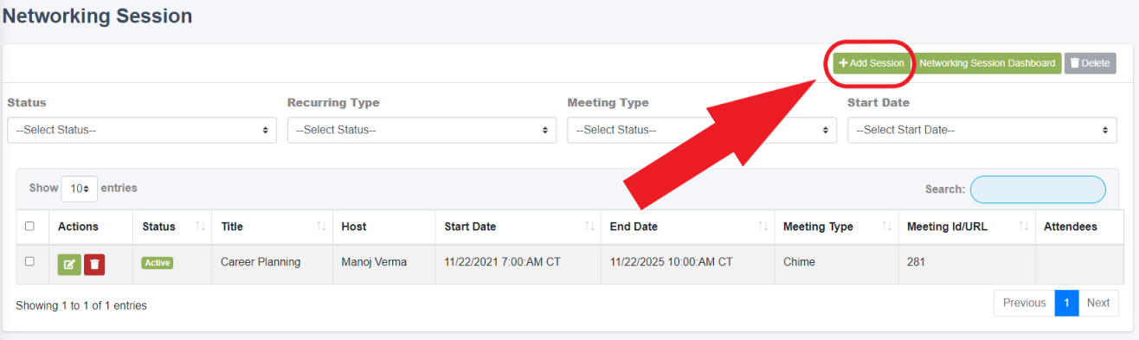Sort by Meeting Id/URL column arrows
1139x340 pixels.
click(1024, 227)
